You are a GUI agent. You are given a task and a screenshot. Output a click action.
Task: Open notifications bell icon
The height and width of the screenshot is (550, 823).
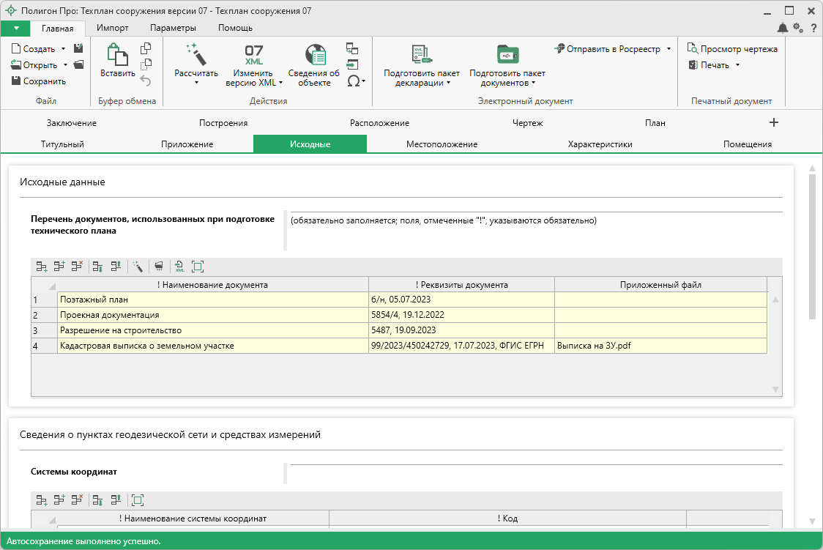[783, 28]
